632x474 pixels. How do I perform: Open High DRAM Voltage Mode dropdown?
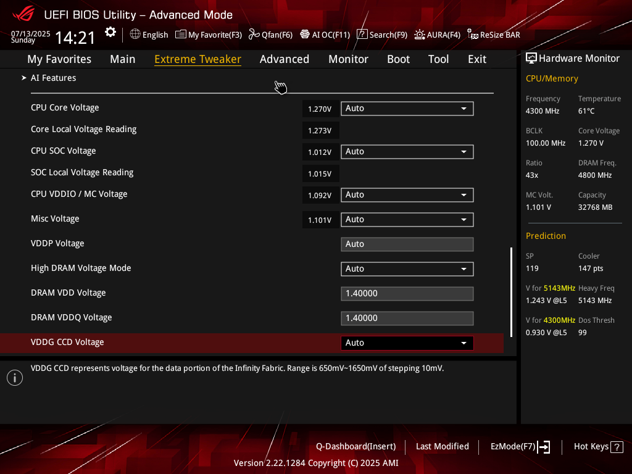coord(407,269)
